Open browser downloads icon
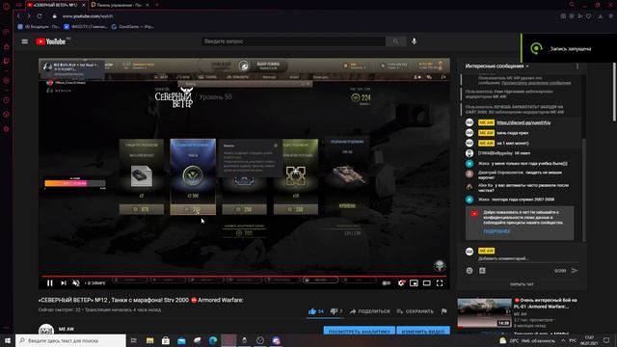This screenshot has height=347, width=617. click(601, 16)
